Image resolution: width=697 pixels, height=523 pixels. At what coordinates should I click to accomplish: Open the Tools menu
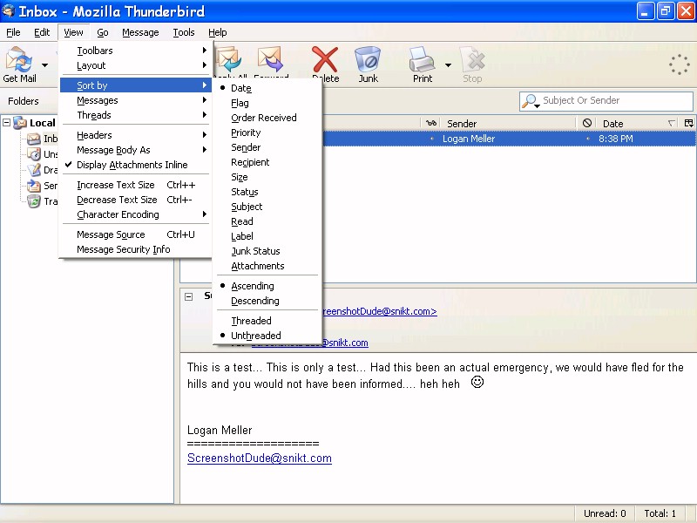[x=184, y=32]
